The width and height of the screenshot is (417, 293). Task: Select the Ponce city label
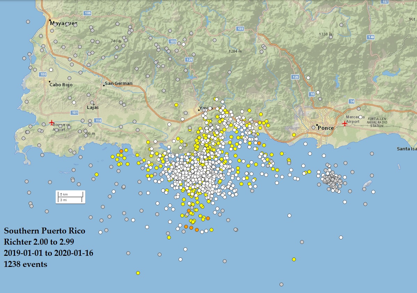(x=325, y=128)
